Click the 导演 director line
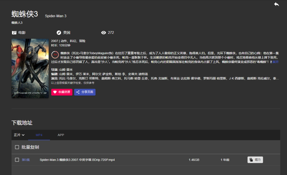 coord(62,70)
